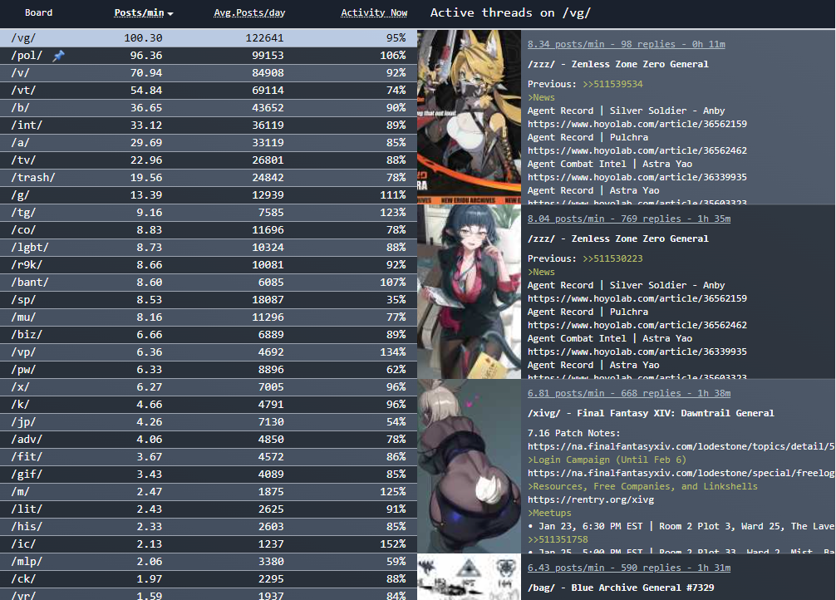Viewport: 836px width, 600px height.
Task: Click the /xivg/ Final Fantasy XIV thread title
Action: 651,413
